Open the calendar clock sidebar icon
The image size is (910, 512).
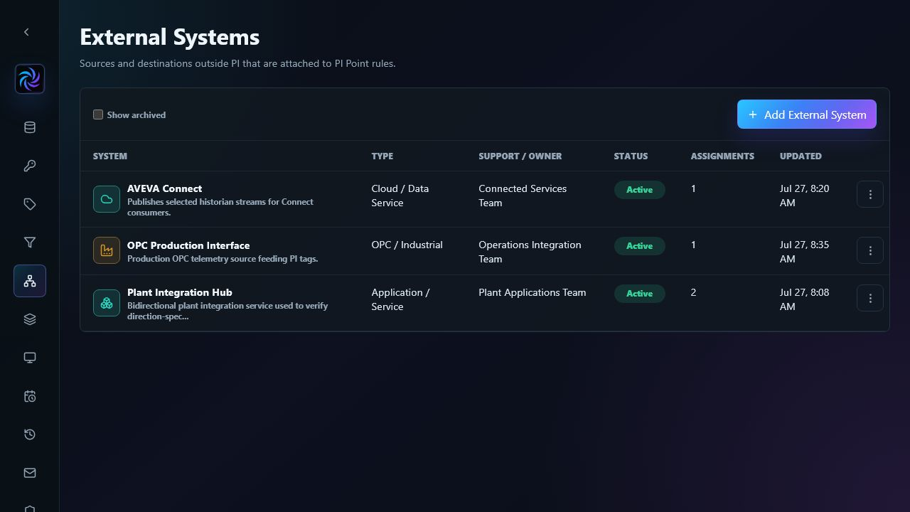pyautogui.click(x=30, y=396)
